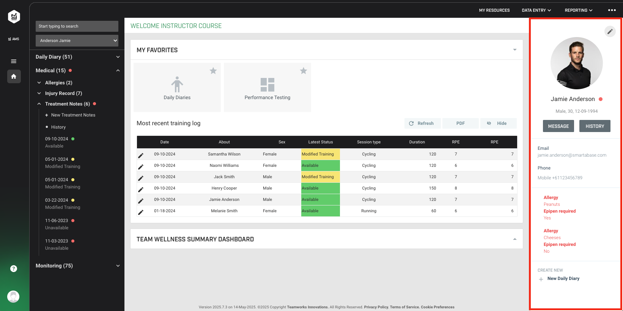
Task: Open the Data Entry menu
Action: point(536,10)
